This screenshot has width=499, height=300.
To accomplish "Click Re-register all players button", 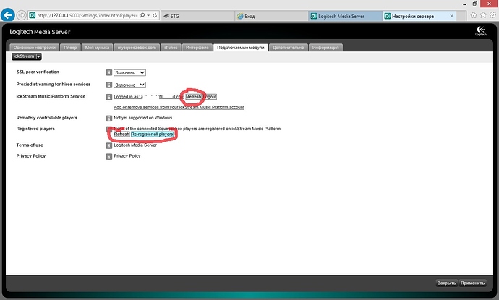I will [152, 134].
